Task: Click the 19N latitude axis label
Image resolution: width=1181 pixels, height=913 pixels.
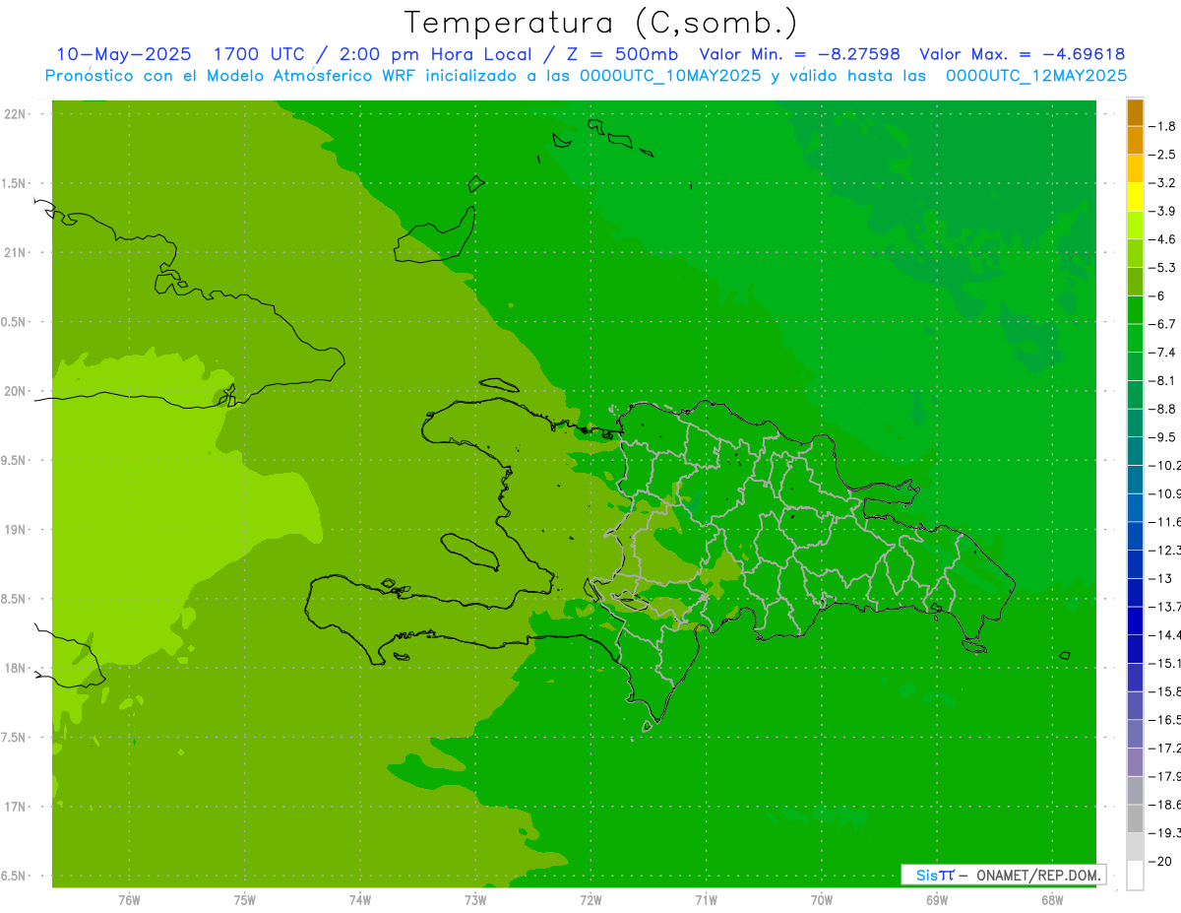Action: click(x=14, y=530)
